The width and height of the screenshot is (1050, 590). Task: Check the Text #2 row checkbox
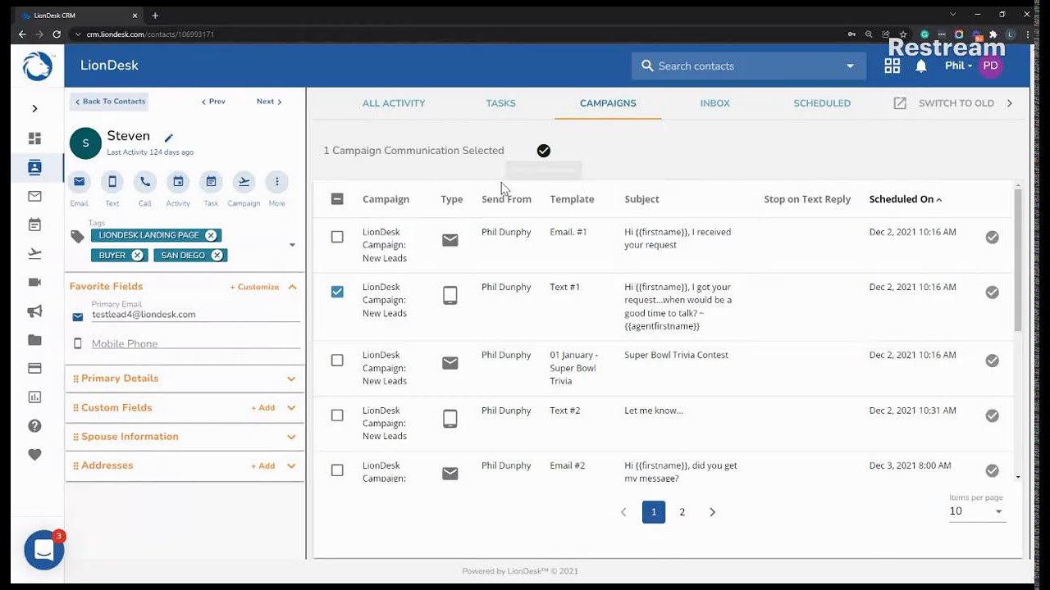coord(337,415)
